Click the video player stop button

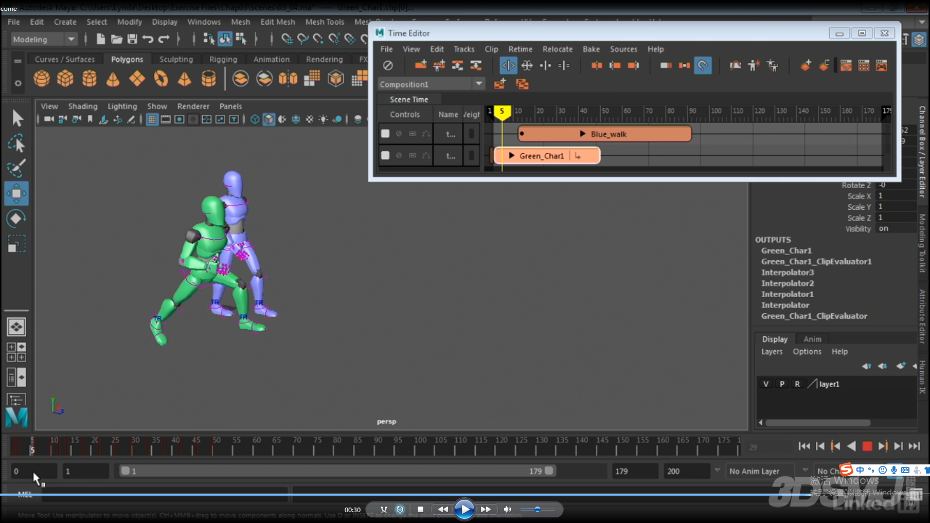click(420, 509)
